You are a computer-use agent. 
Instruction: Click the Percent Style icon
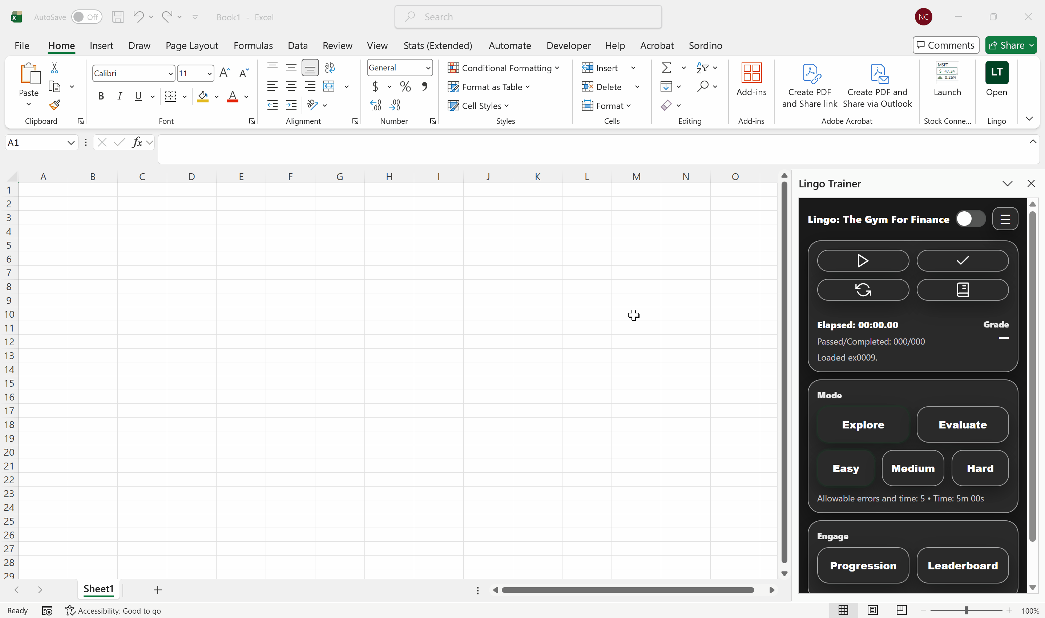click(x=405, y=86)
